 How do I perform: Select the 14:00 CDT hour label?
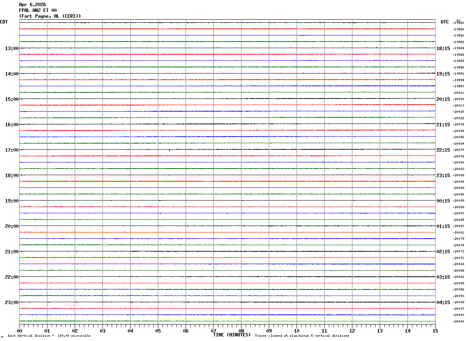[x=12, y=74]
